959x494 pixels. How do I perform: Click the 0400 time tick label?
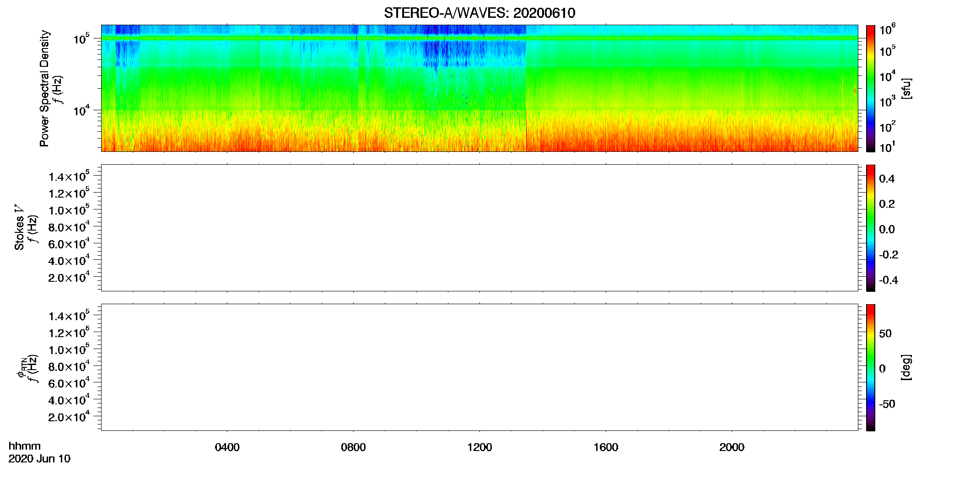click(x=227, y=447)
